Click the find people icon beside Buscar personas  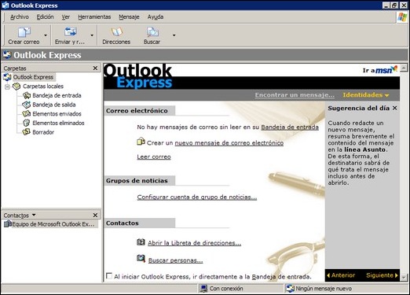pyautogui.click(x=141, y=259)
